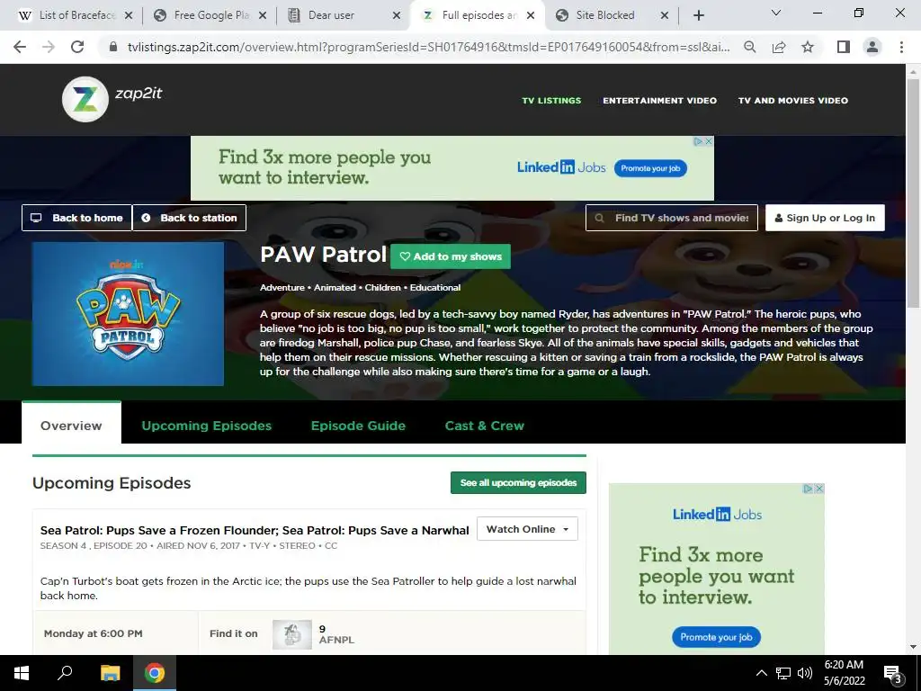The width and height of the screenshot is (921, 691).
Task: Click AdChoices icon on top banner ad
Action: click(698, 141)
